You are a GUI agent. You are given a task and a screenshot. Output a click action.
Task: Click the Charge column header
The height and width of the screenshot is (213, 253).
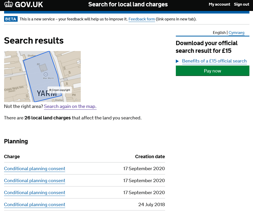pyautogui.click(x=12, y=156)
